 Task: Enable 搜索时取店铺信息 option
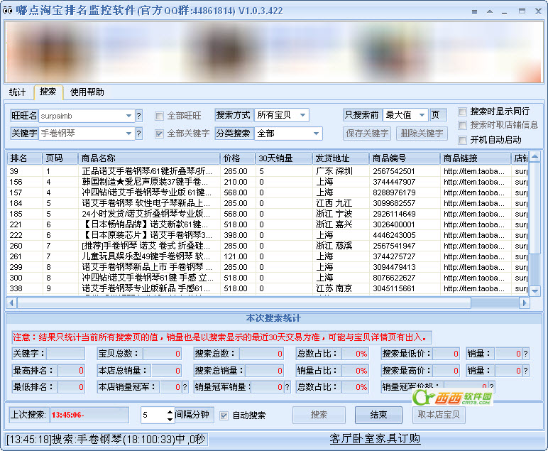[462, 125]
